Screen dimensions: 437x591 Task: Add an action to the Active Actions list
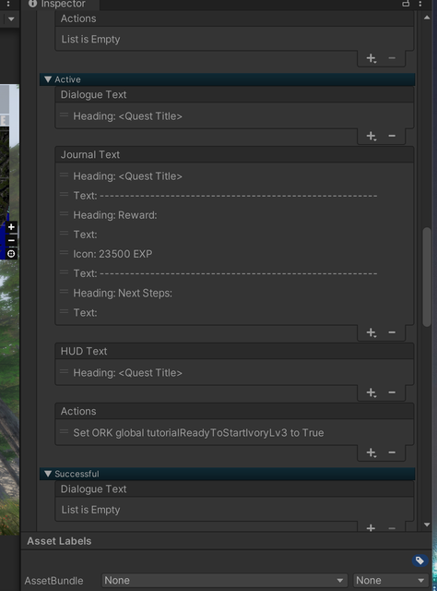(x=372, y=452)
